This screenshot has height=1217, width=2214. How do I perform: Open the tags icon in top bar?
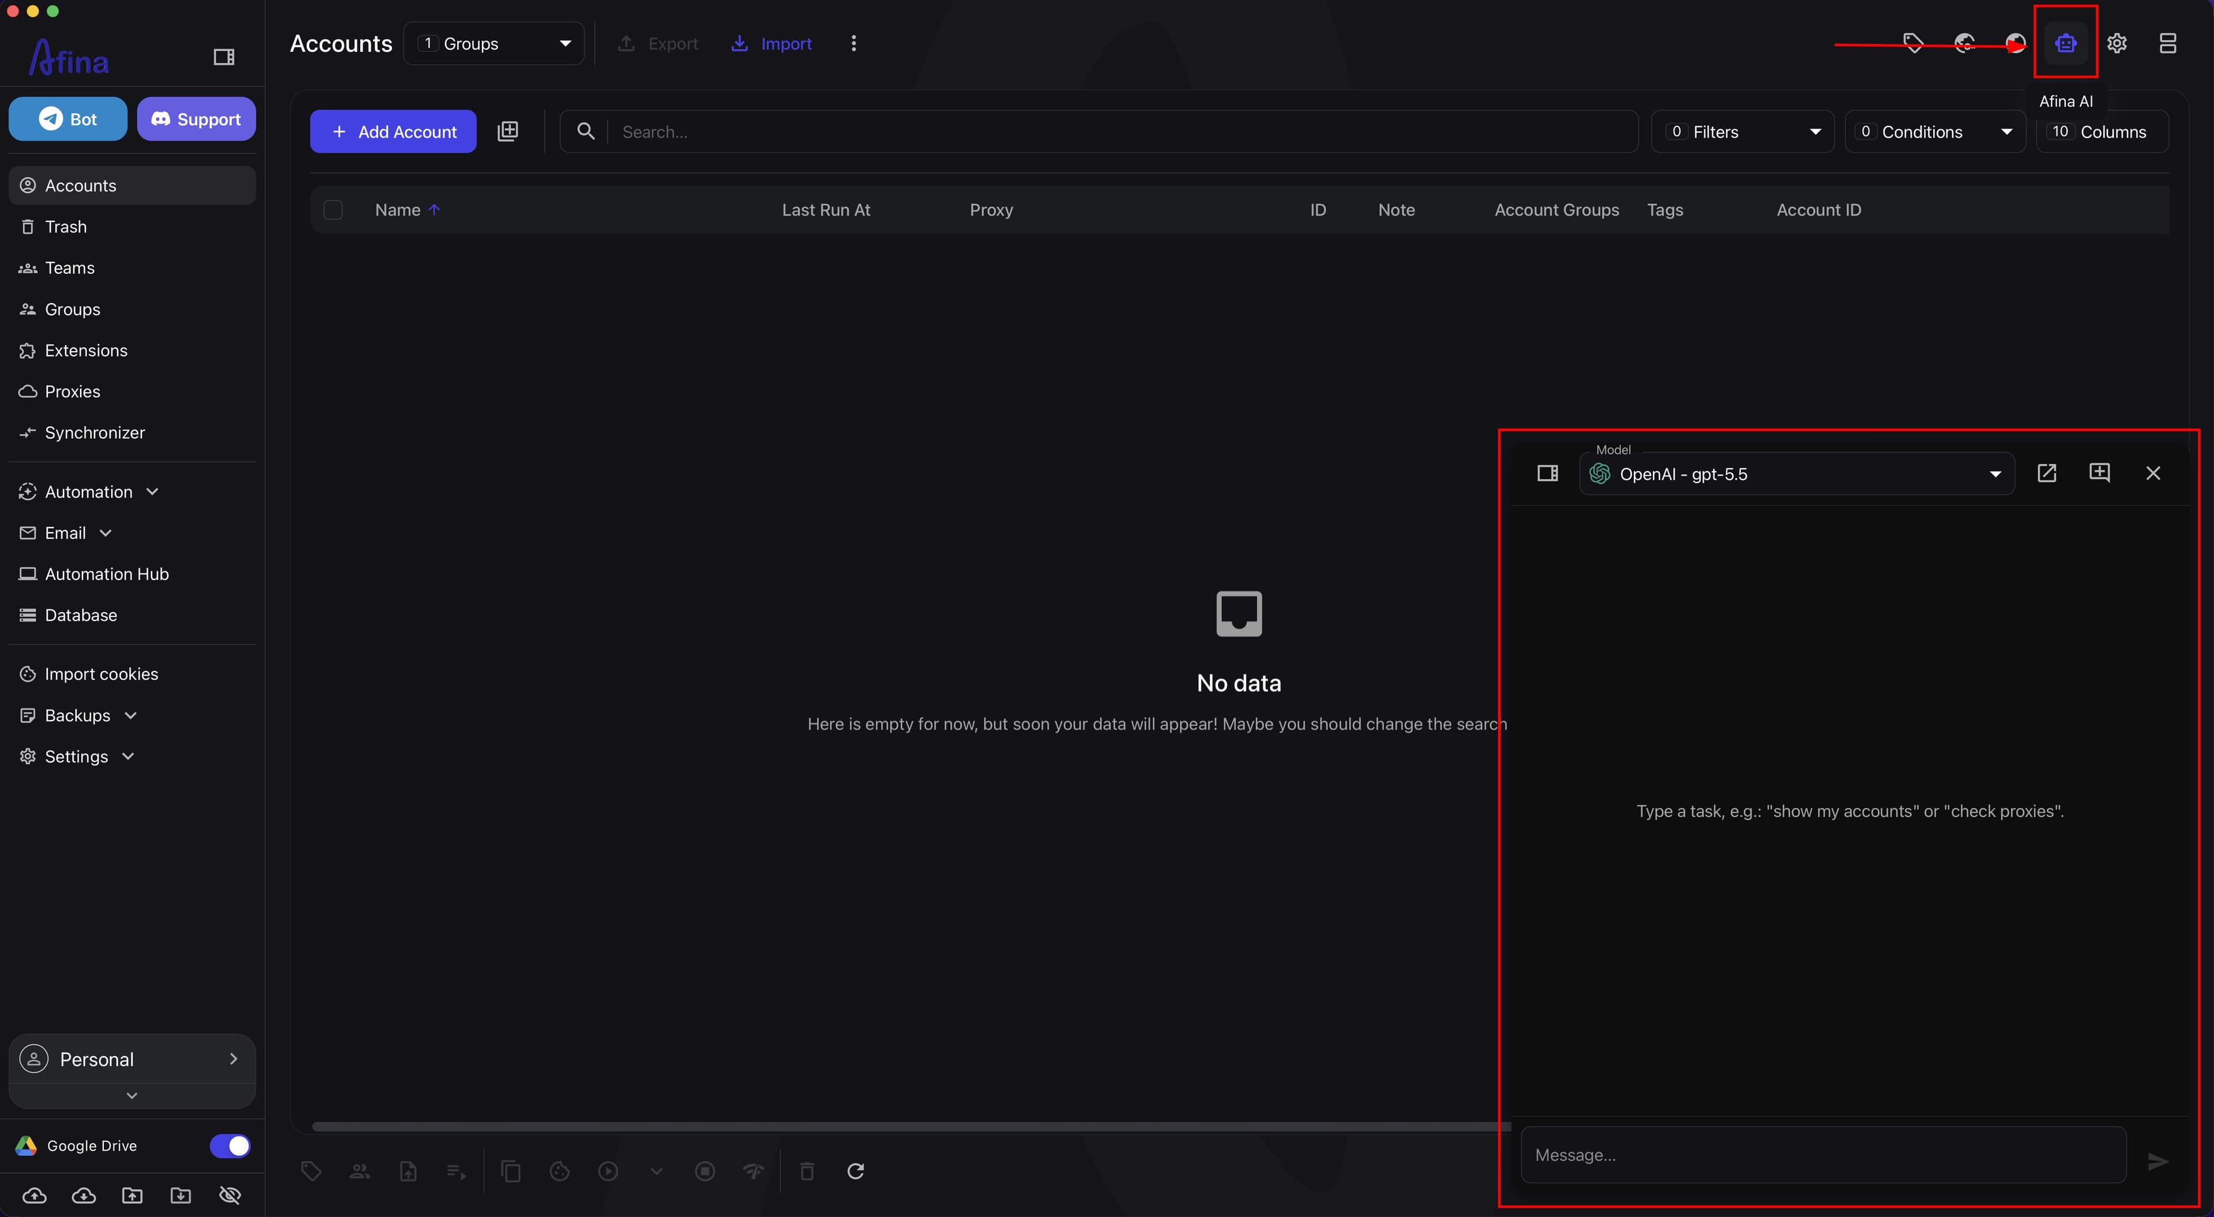pos(1913,43)
